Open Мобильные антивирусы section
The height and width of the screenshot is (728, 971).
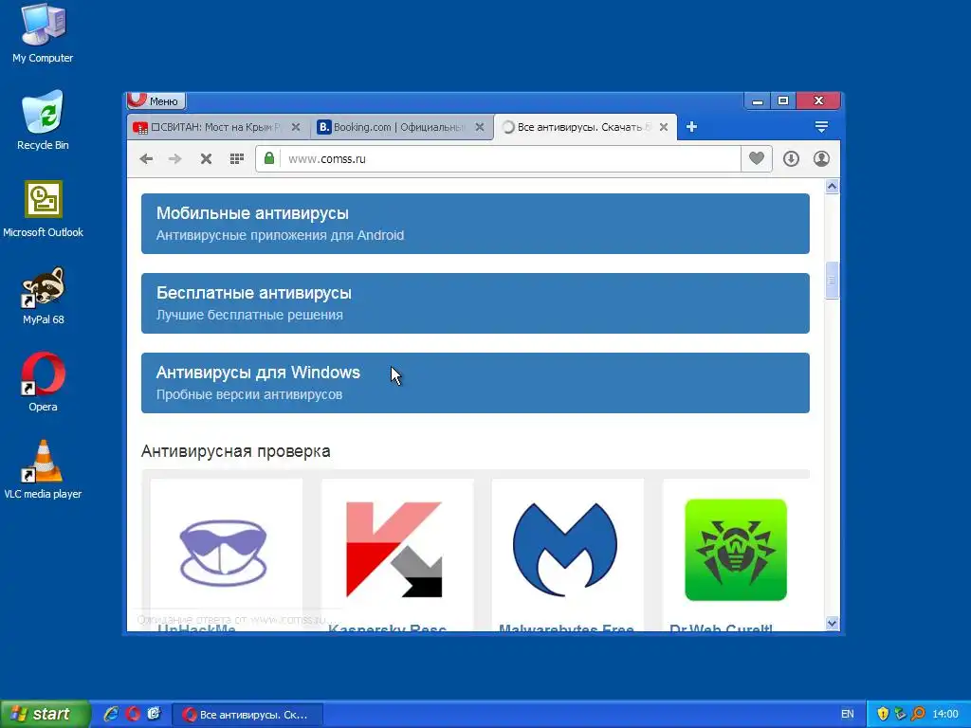pos(475,224)
